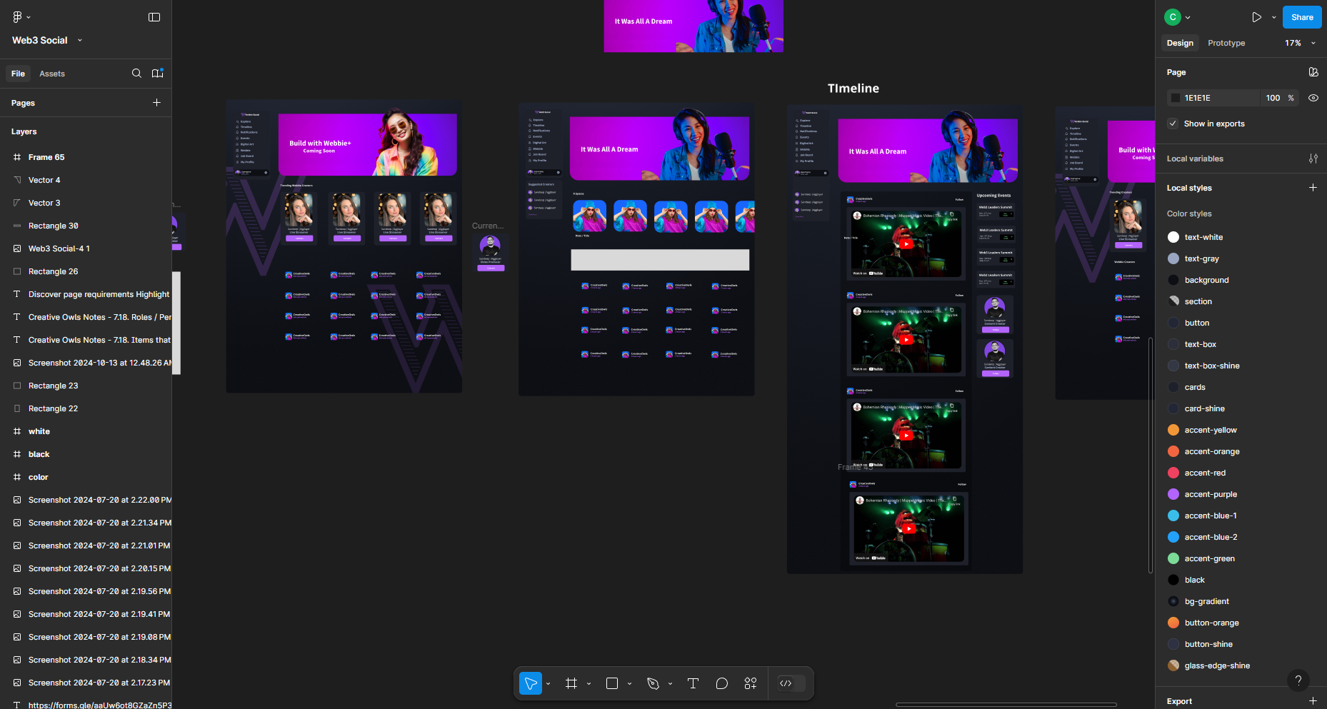This screenshot has width=1327, height=709.
Task: Expand the account avatar dropdown arrow
Action: pyautogui.click(x=1188, y=18)
